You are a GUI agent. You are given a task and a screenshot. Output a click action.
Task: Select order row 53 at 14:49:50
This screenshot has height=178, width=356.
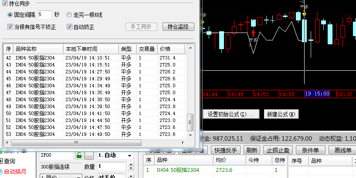95,134
